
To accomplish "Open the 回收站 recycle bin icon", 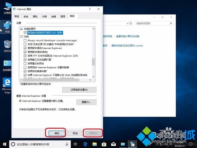I will pyautogui.click(x=7, y=46).
